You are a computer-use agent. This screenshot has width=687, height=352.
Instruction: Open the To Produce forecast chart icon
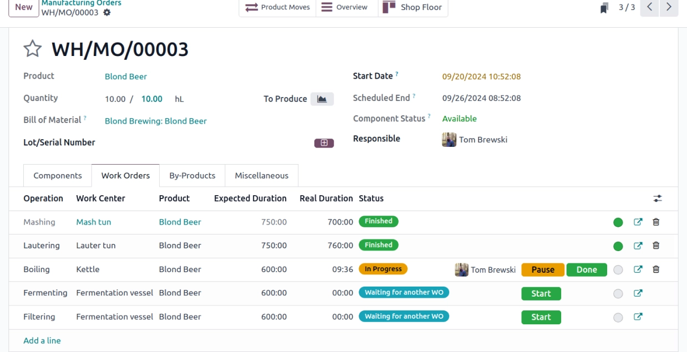coord(322,99)
